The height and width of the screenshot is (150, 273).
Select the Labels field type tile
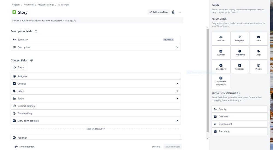(x=258, y=53)
